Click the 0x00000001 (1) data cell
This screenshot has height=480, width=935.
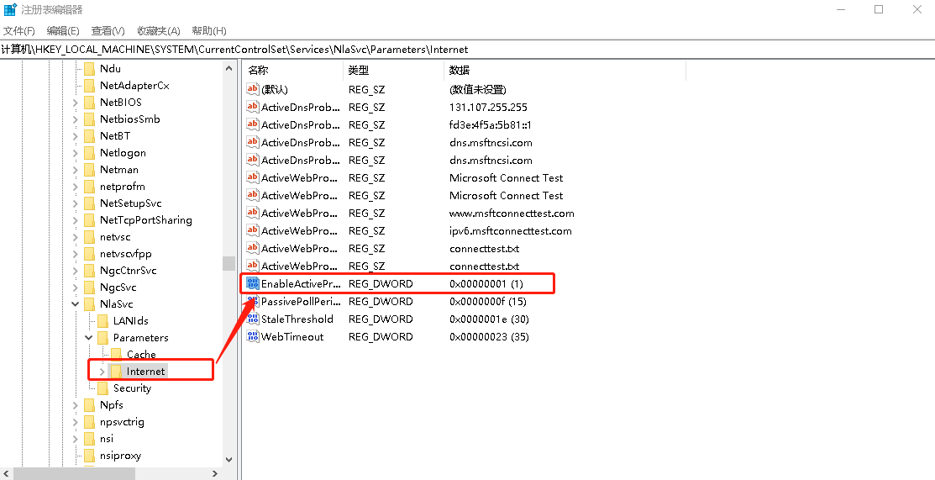tap(486, 283)
